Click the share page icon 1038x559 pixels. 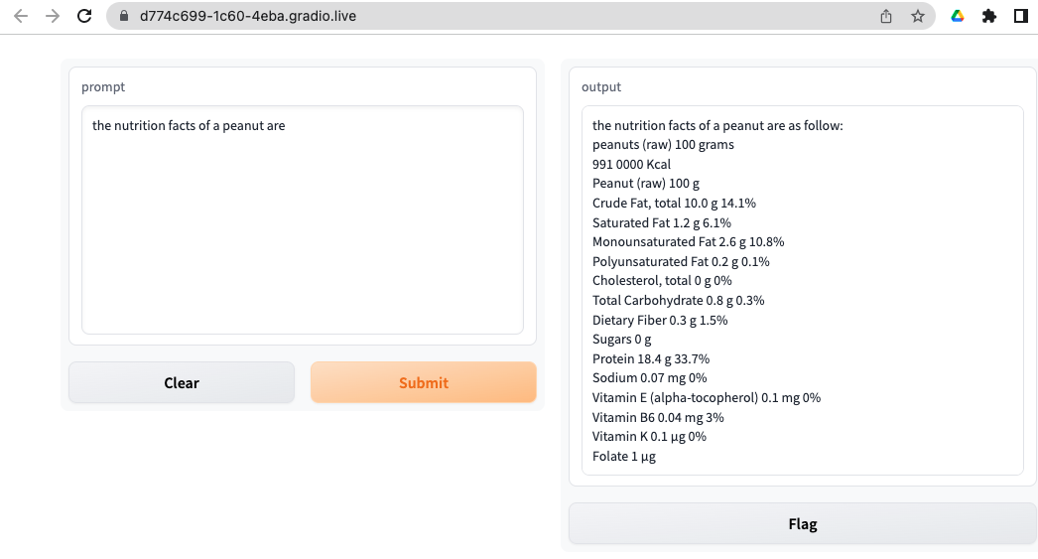[886, 16]
